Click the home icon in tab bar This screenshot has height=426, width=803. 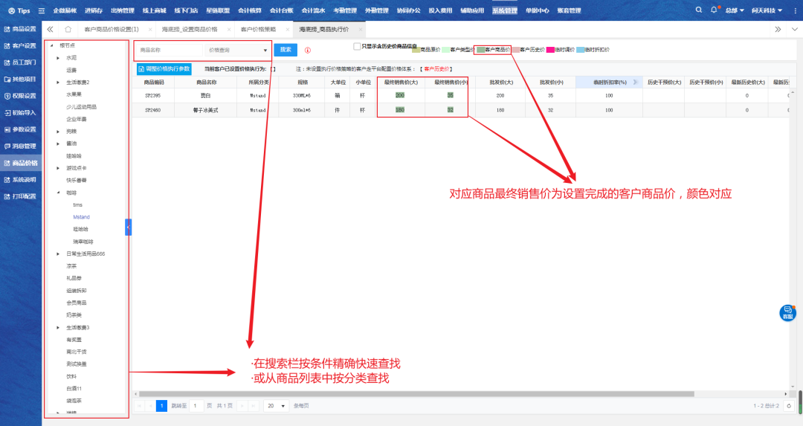point(68,29)
